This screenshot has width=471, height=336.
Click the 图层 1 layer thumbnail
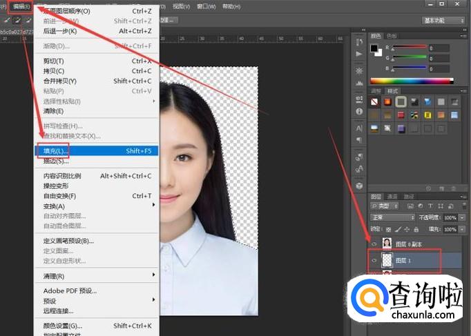(387, 260)
